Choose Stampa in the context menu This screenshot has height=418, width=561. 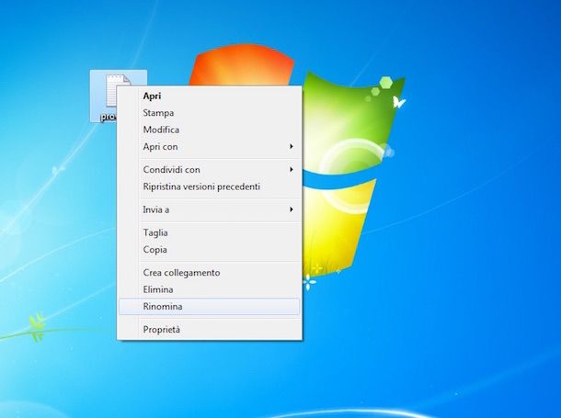(210, 113)
